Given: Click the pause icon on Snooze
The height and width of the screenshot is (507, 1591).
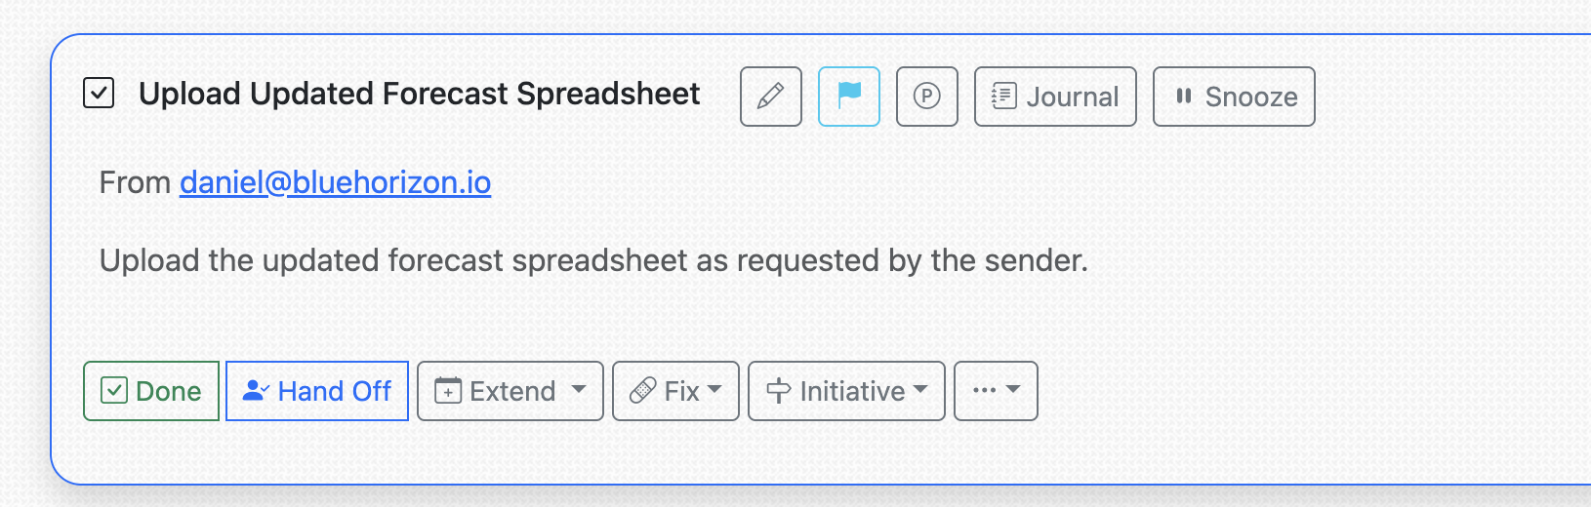Looking at the screenshot, I should [1183, 96].
